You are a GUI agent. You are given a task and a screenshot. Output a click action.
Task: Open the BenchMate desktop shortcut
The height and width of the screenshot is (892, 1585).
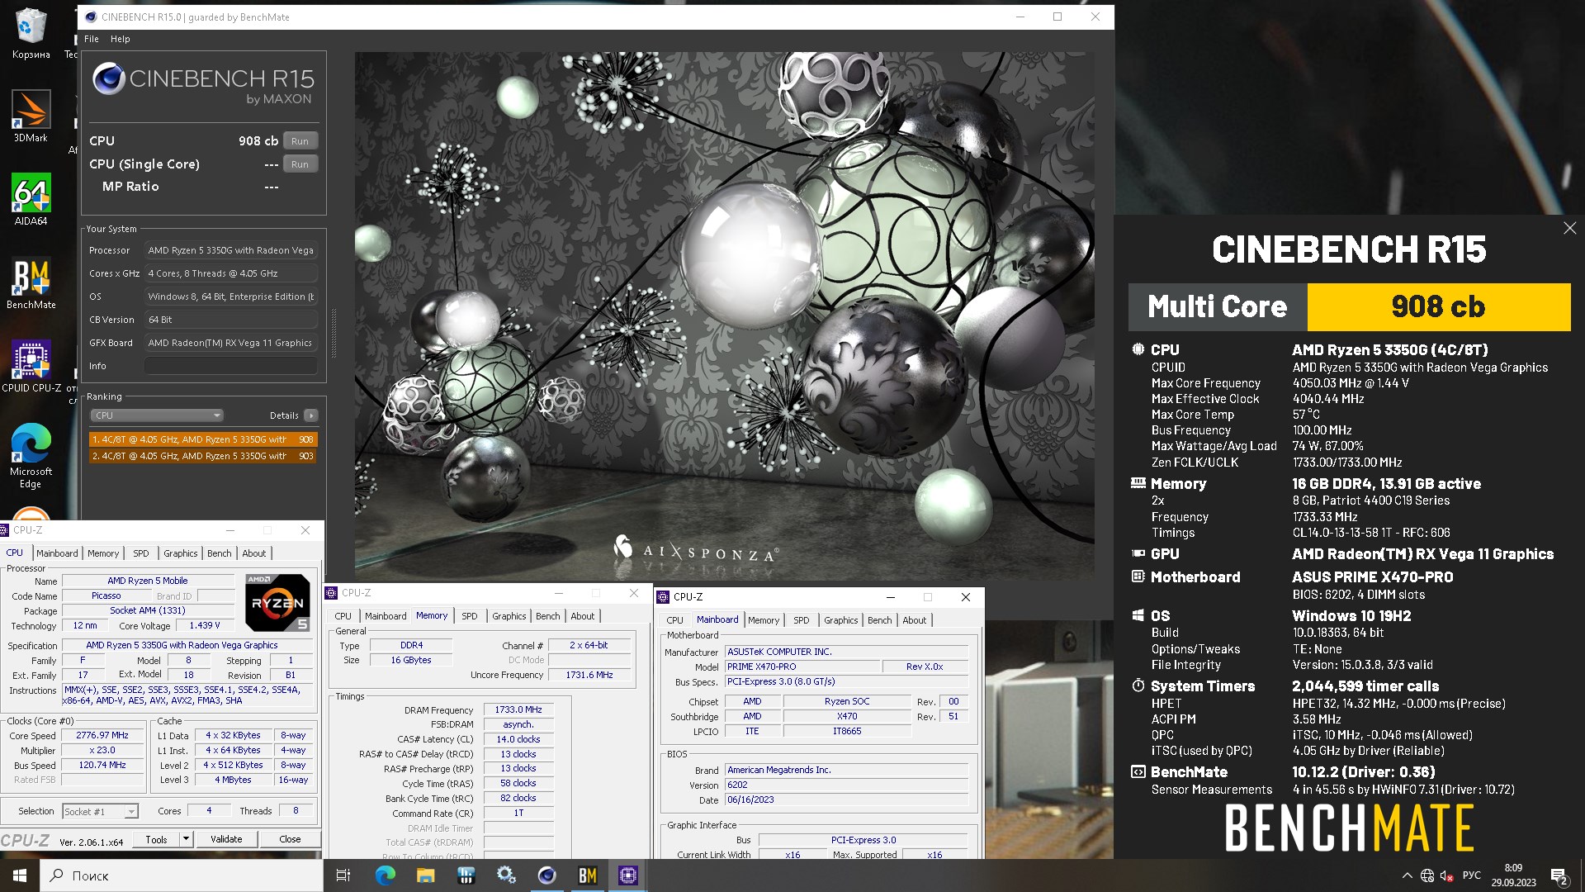click(x=31, y=283)
